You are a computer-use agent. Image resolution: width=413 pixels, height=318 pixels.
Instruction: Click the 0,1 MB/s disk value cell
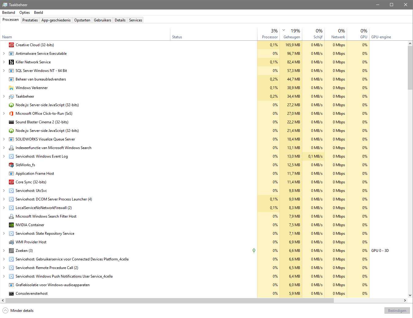(x=313, y=156)
